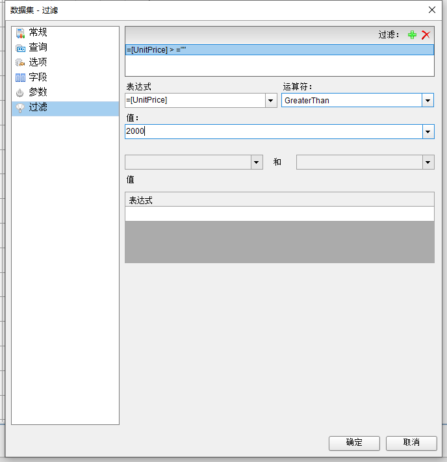The width and height of the screenshot is (447, 462).
Task: Open the 值 value dropdown arrow
Action: 428,132
